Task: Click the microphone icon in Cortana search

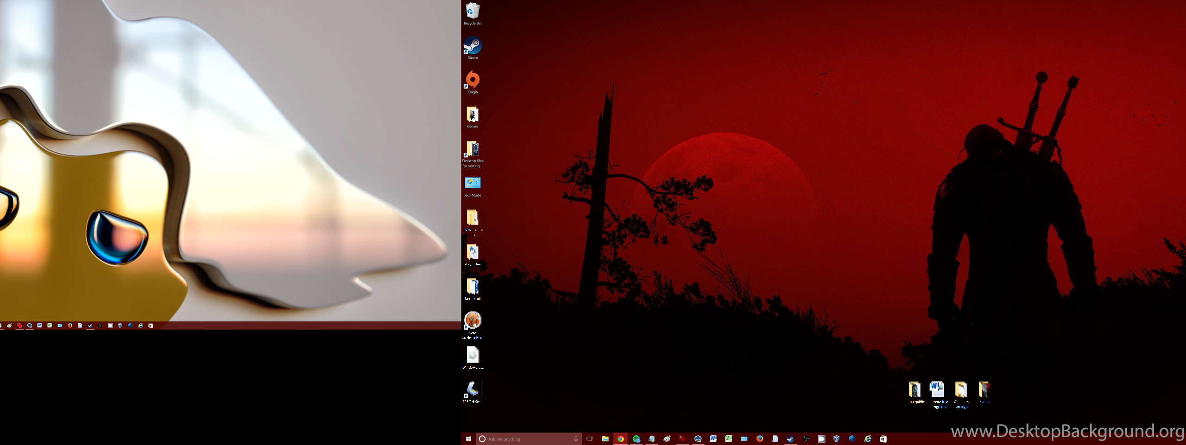Action: [x=576, y=439]
